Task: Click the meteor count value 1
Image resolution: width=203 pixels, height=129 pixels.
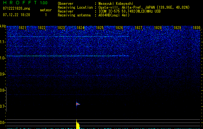Action: pyautogui.click(x=46, y=15)
